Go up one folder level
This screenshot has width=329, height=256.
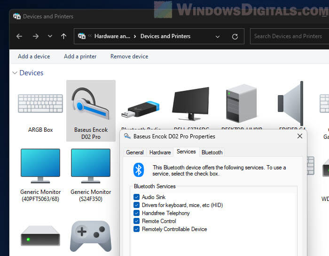tap(63, 36)
